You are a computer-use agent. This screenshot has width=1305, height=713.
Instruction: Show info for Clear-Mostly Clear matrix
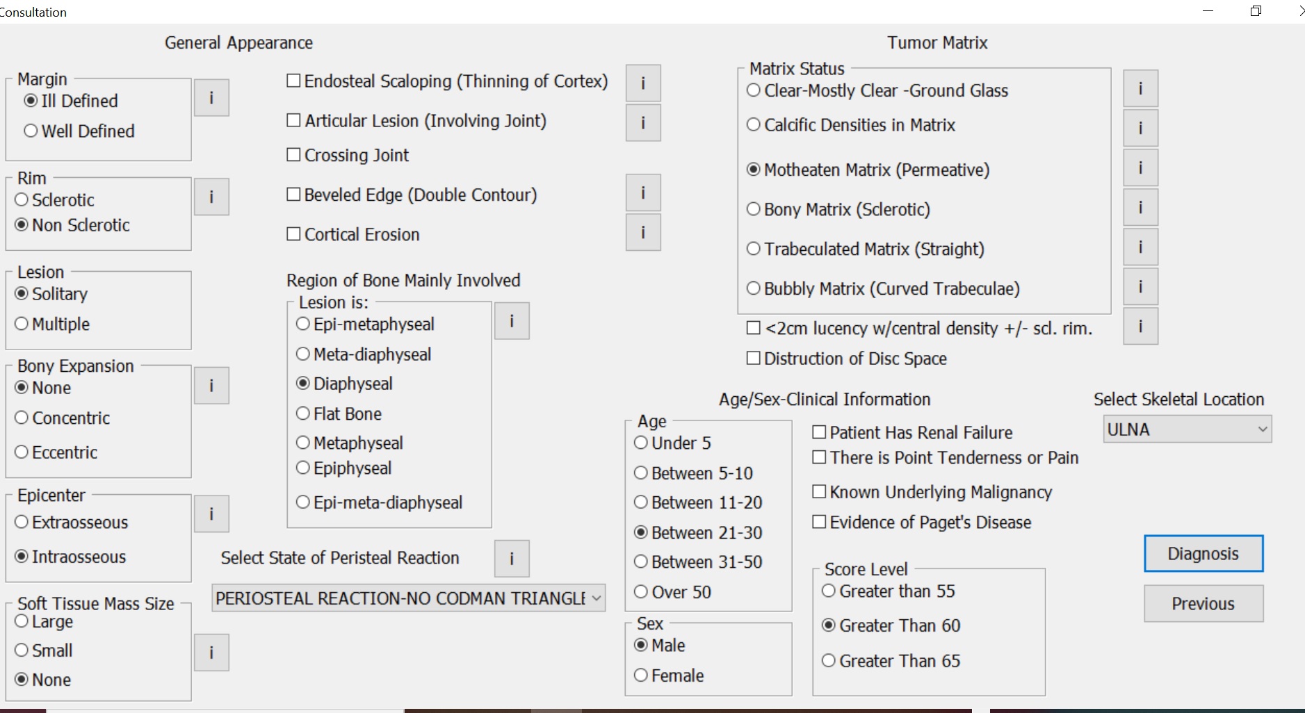[x=1141, y=88]
